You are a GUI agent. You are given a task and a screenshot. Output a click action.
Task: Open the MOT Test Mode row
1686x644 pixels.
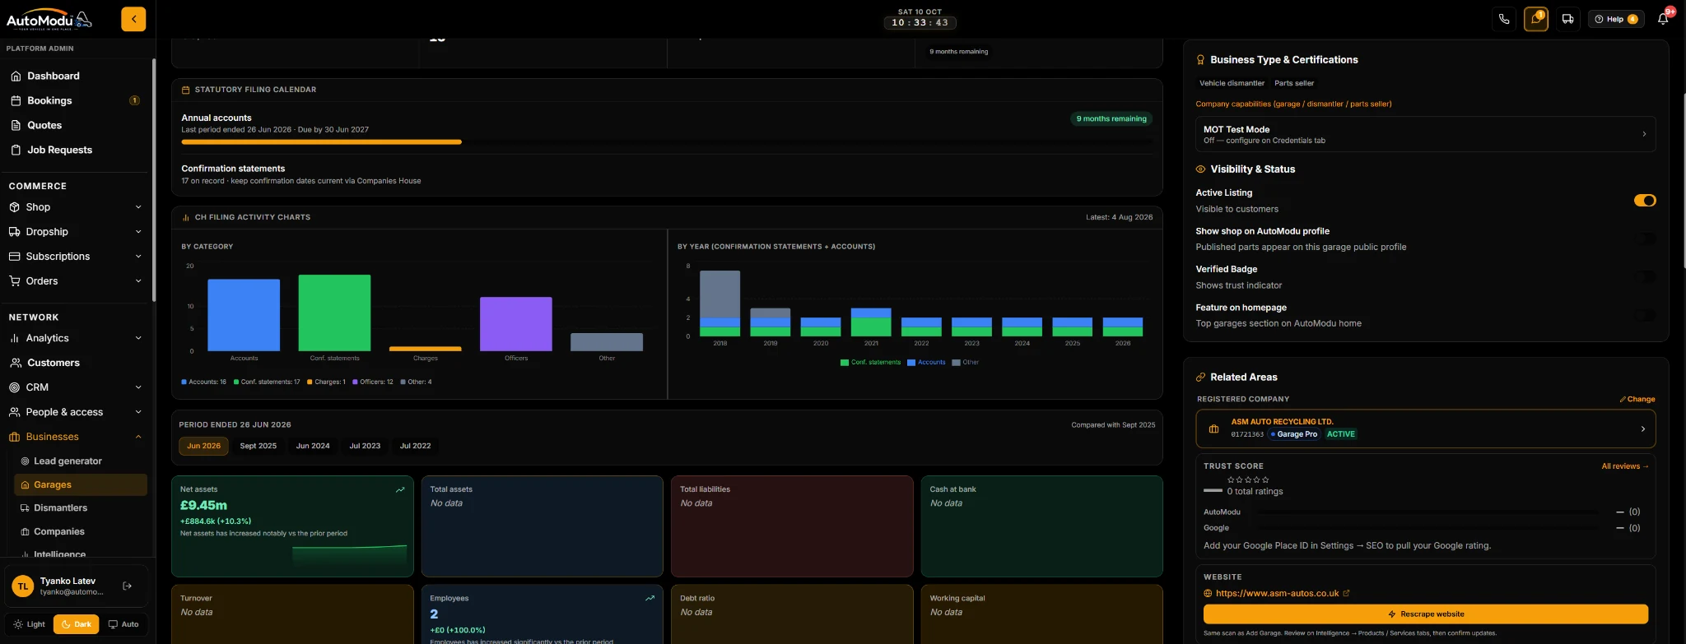[x=1426, y=134]
